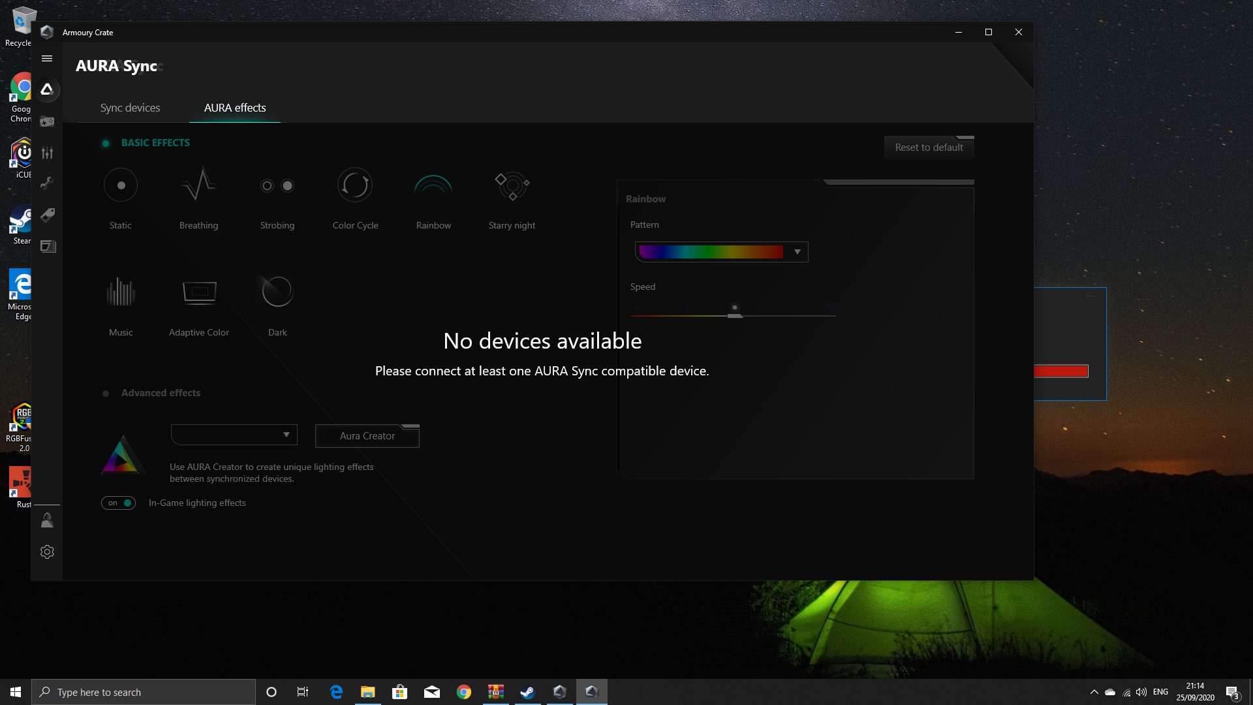Open the Rust desktop shortcut
The width and height of the screenshot is (1253, 705).
[20, 487]
